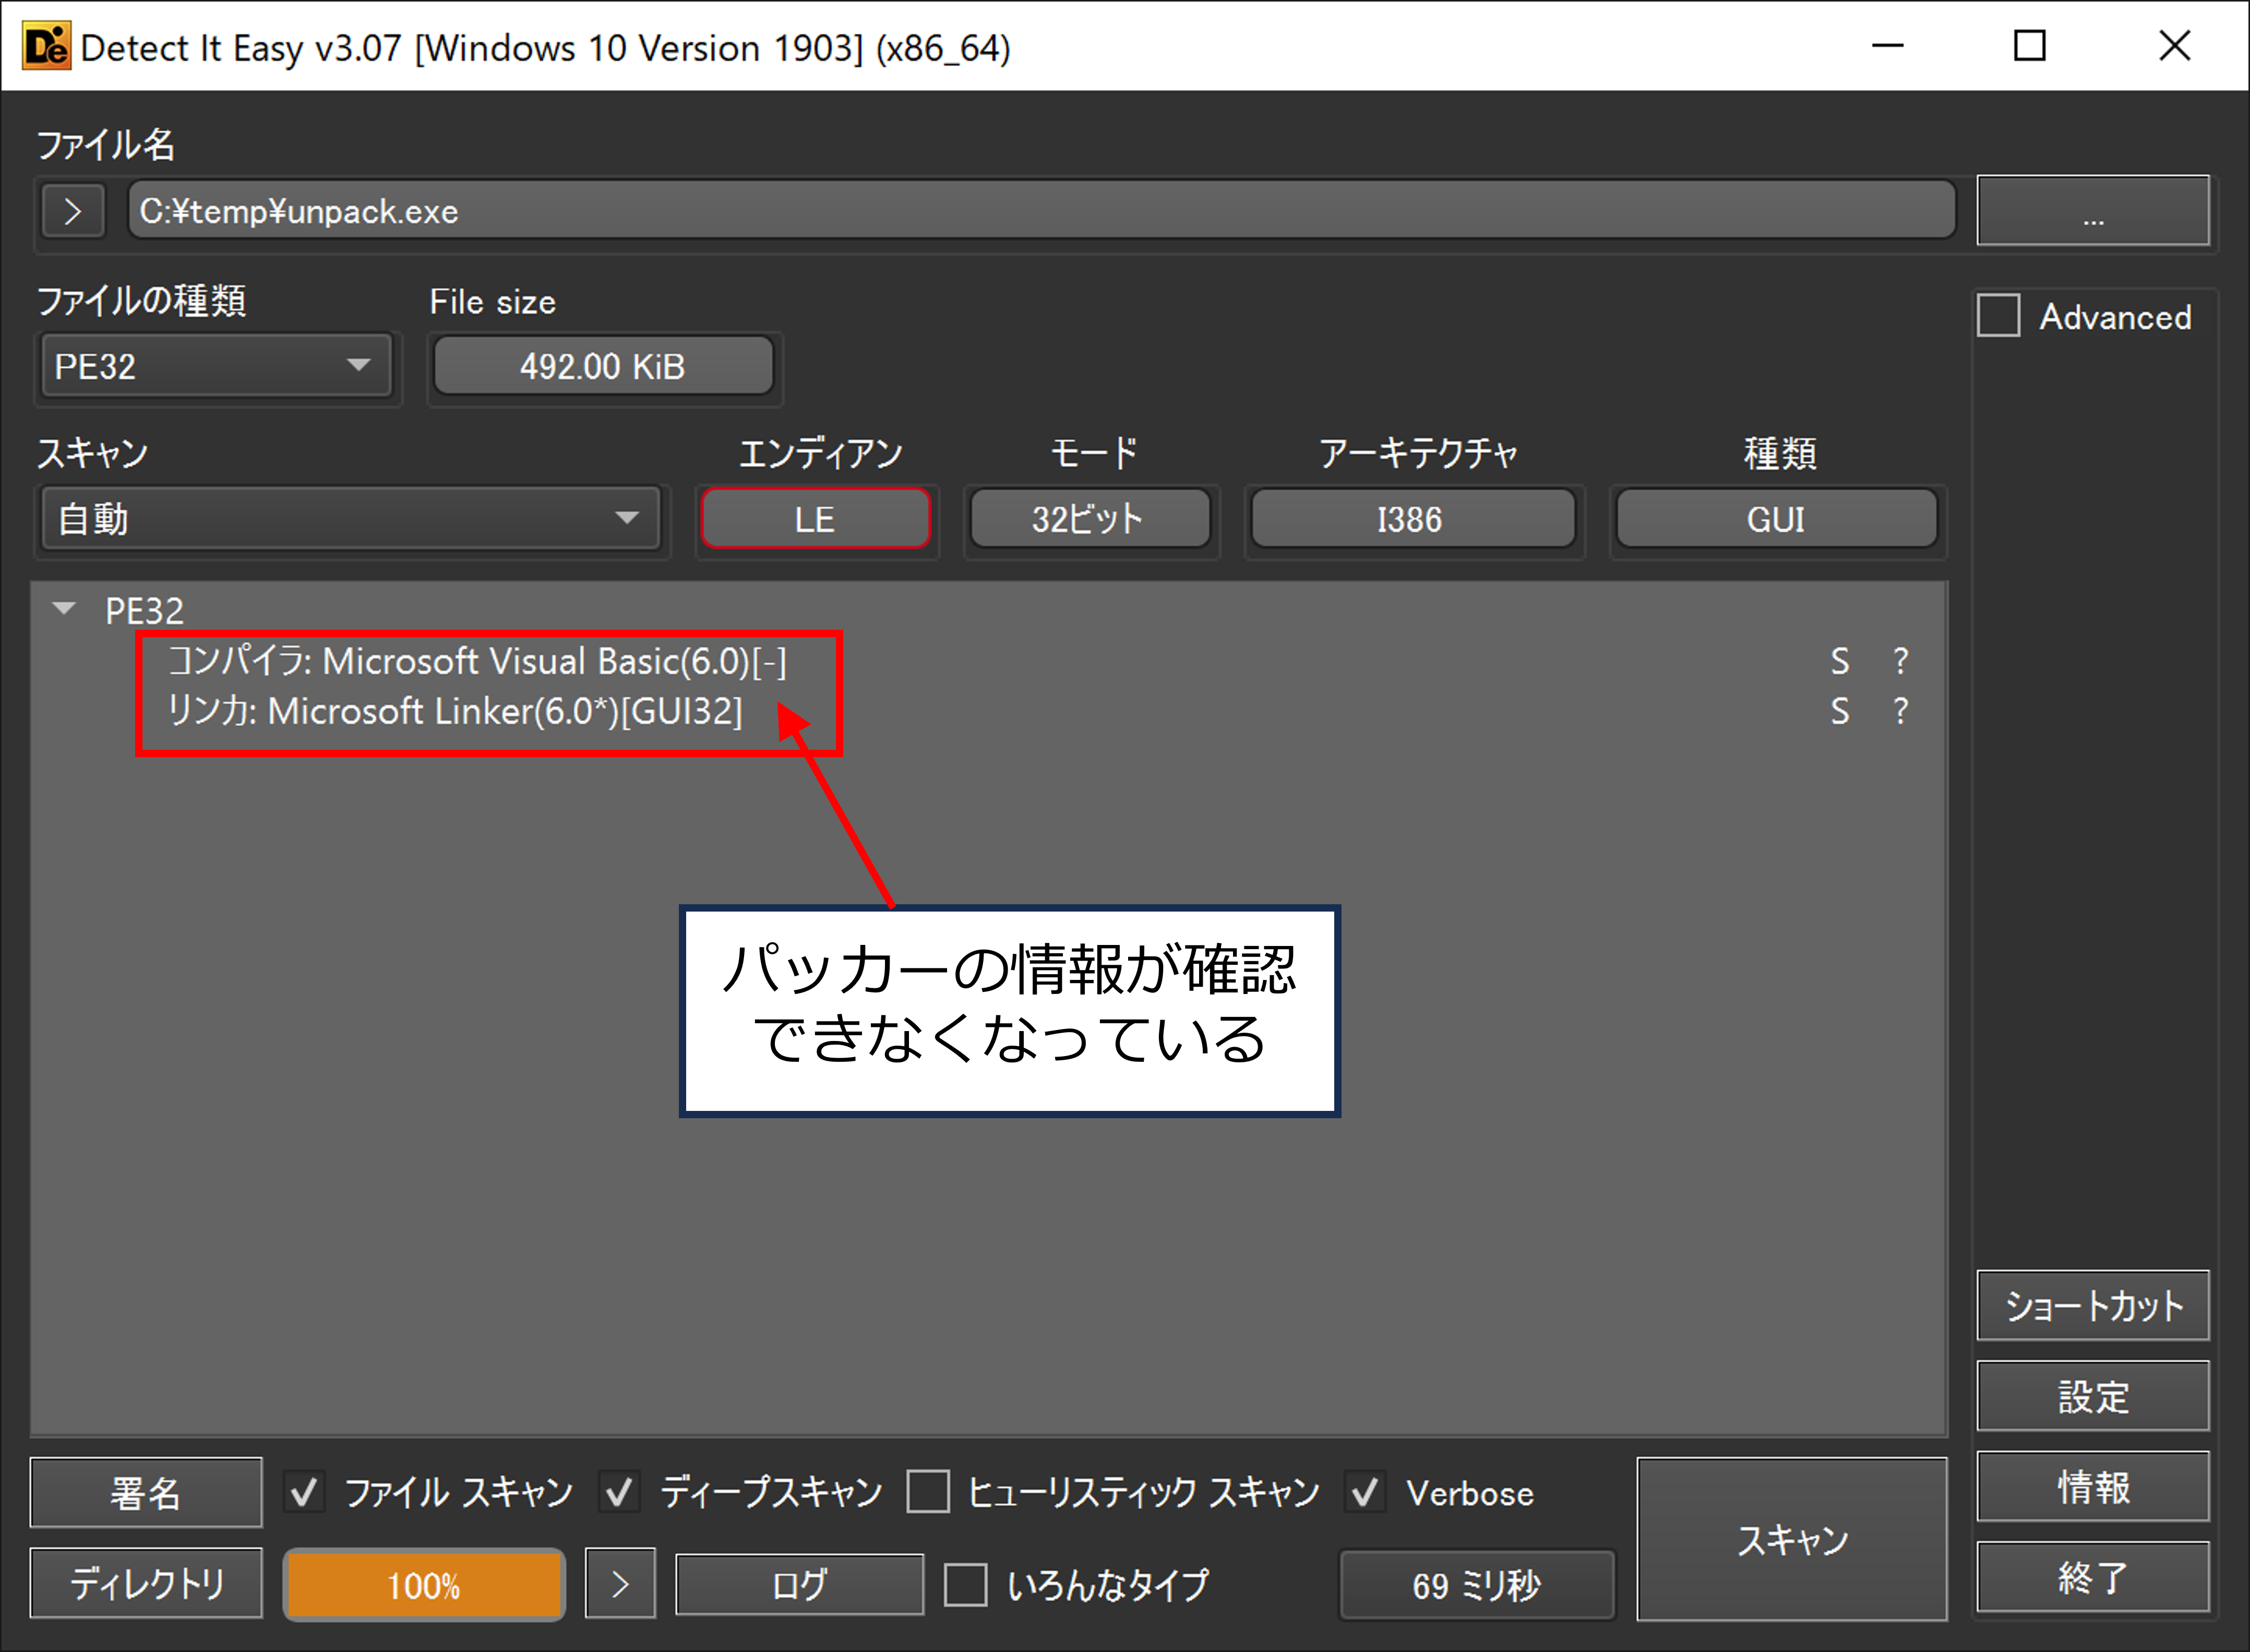Click the orange 100% progress bar
This screenshot has width=2250, height=1652.
pos(424,1584)
